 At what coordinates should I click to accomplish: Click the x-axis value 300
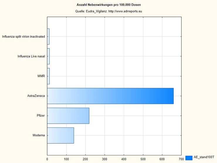click(105, 159)
